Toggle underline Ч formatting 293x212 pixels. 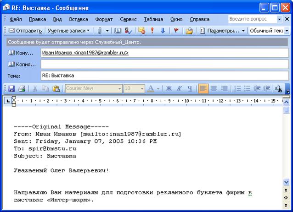pos(190,88)
